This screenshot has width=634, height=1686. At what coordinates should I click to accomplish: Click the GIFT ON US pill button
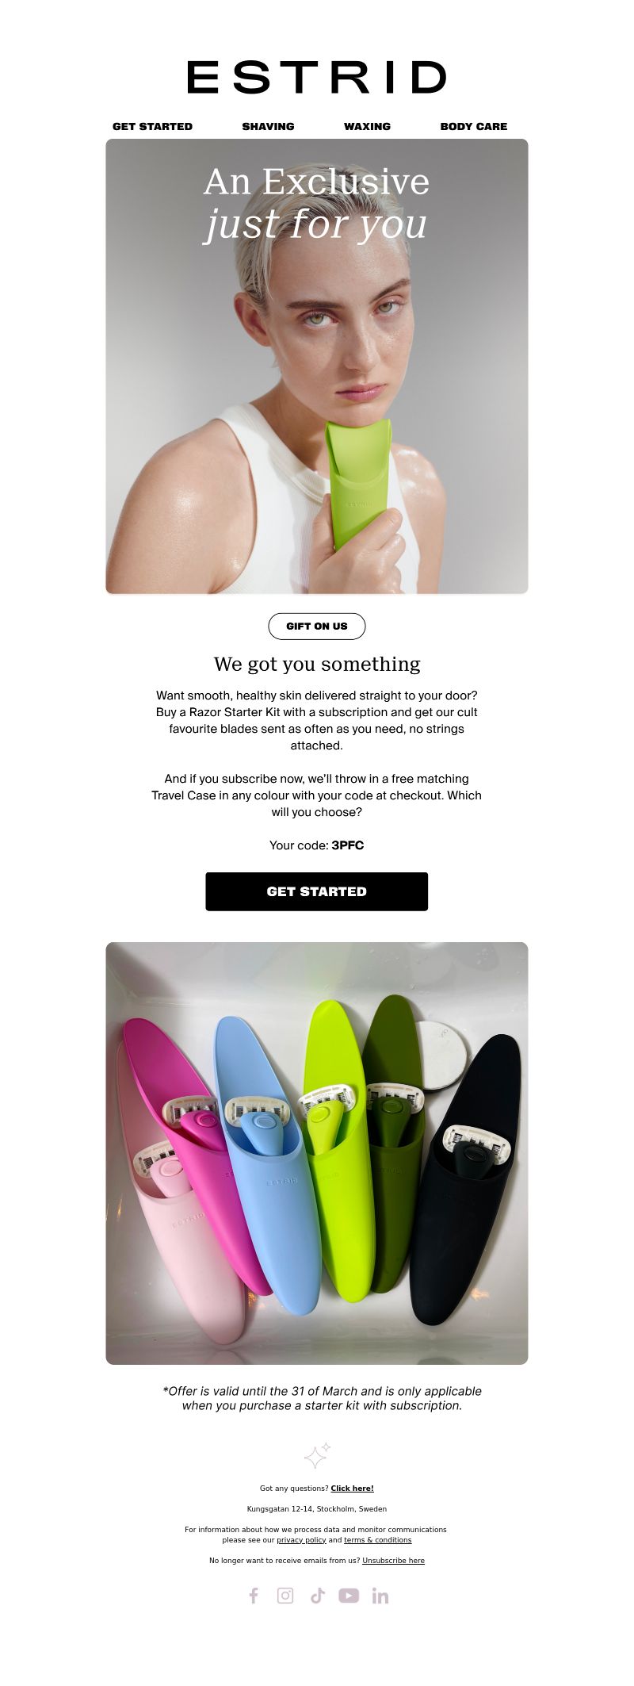(x=317, y=627)
